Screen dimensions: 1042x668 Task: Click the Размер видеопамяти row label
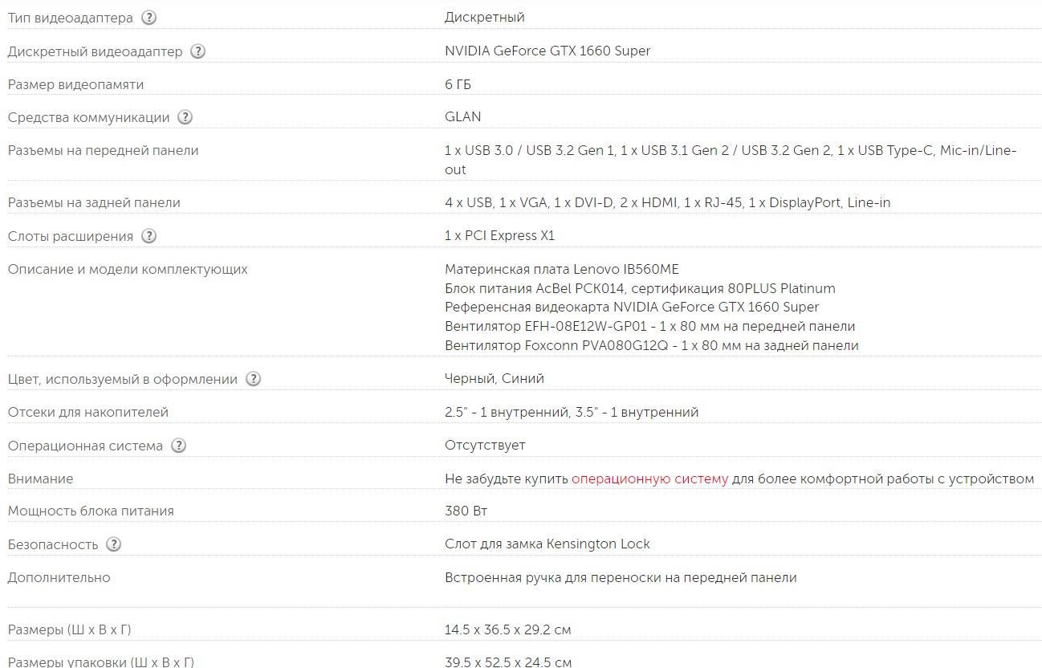[x=75, y=84]
